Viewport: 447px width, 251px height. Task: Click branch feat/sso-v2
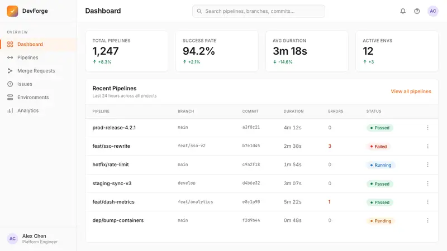[192, 146]
